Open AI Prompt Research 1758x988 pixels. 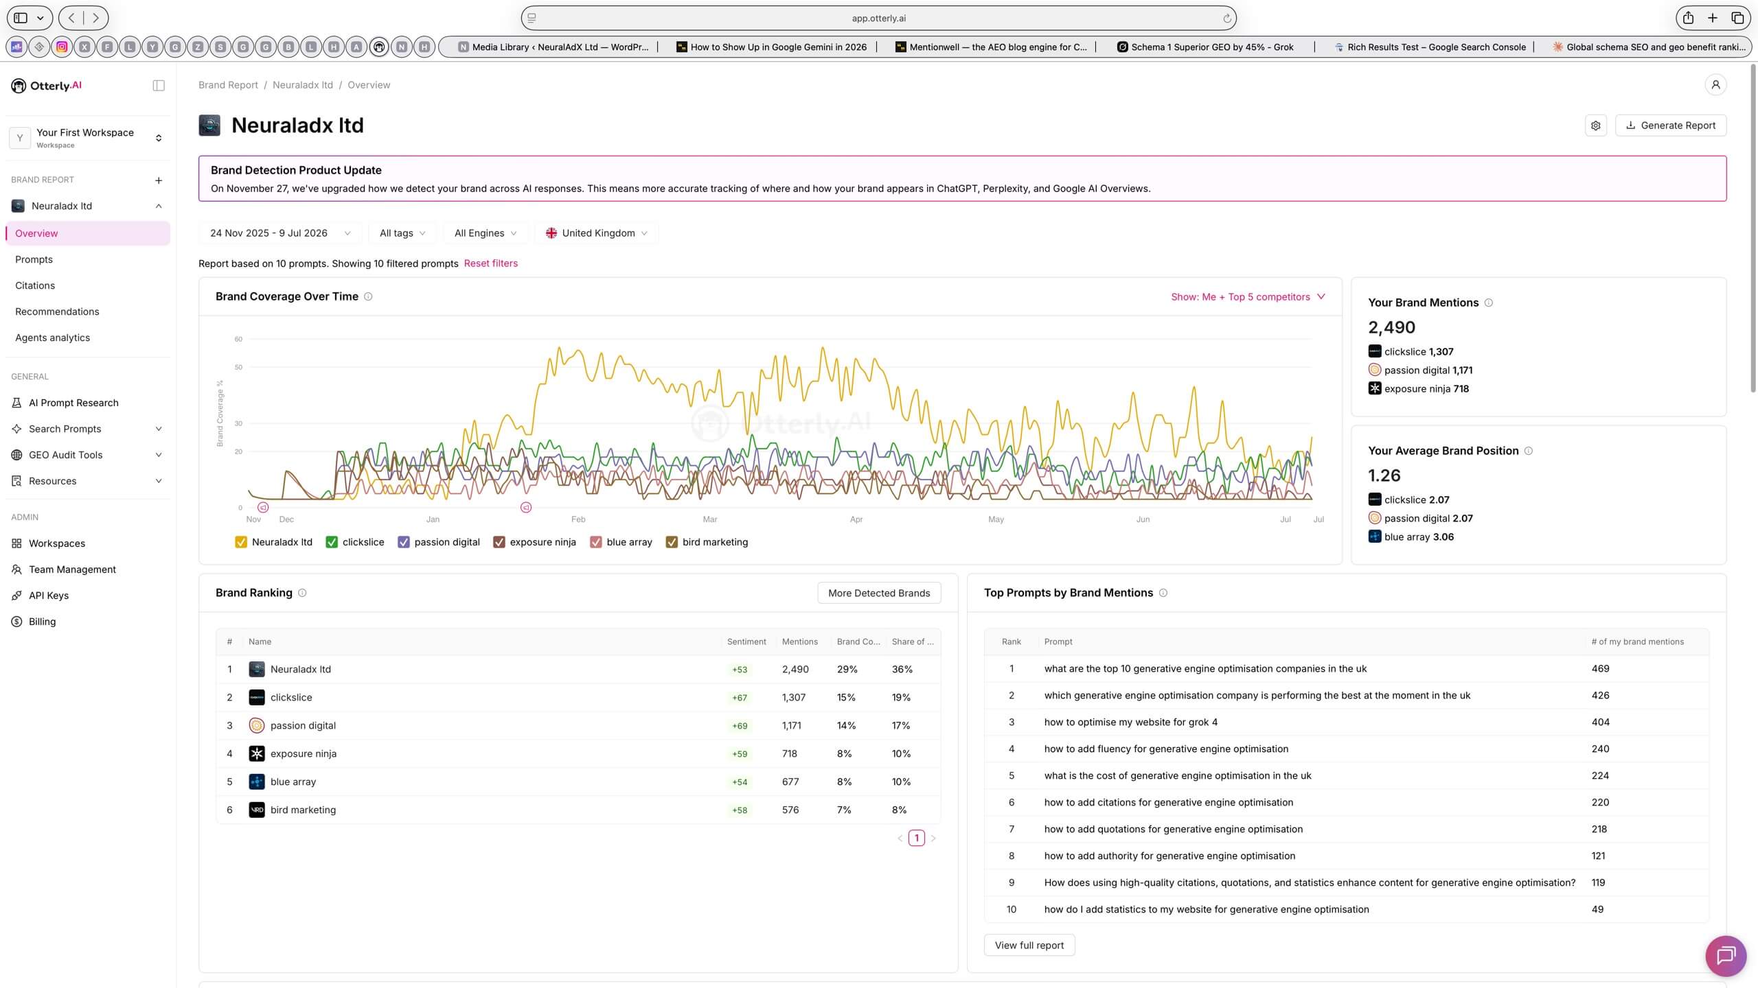point(73,403)
